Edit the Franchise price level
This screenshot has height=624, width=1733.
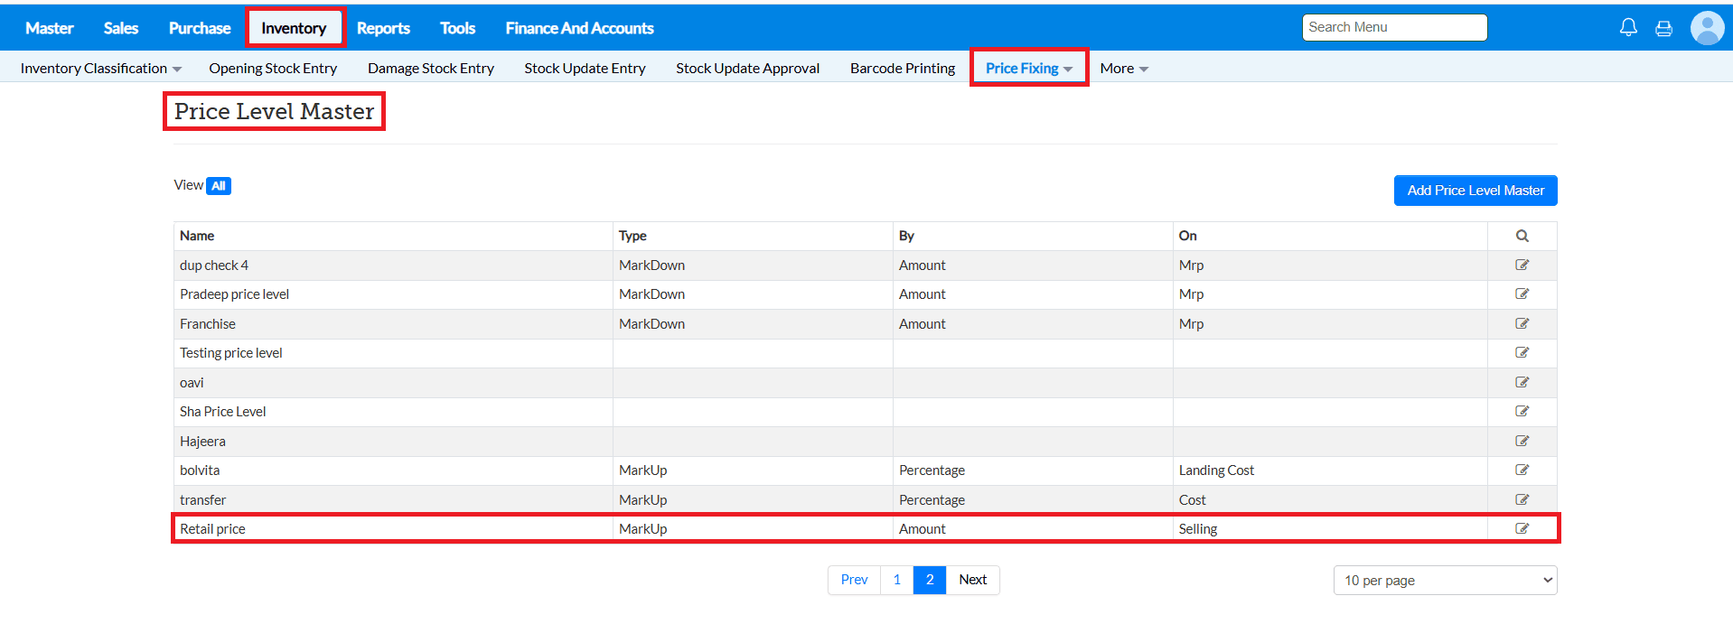pyautogui.click(x=1522, y=324)
